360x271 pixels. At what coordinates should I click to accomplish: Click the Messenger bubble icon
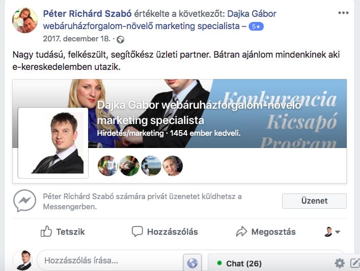24,201
